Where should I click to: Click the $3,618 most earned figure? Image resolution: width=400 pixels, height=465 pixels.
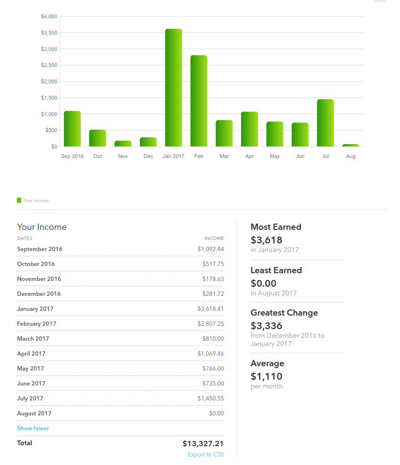click(266, 240)
